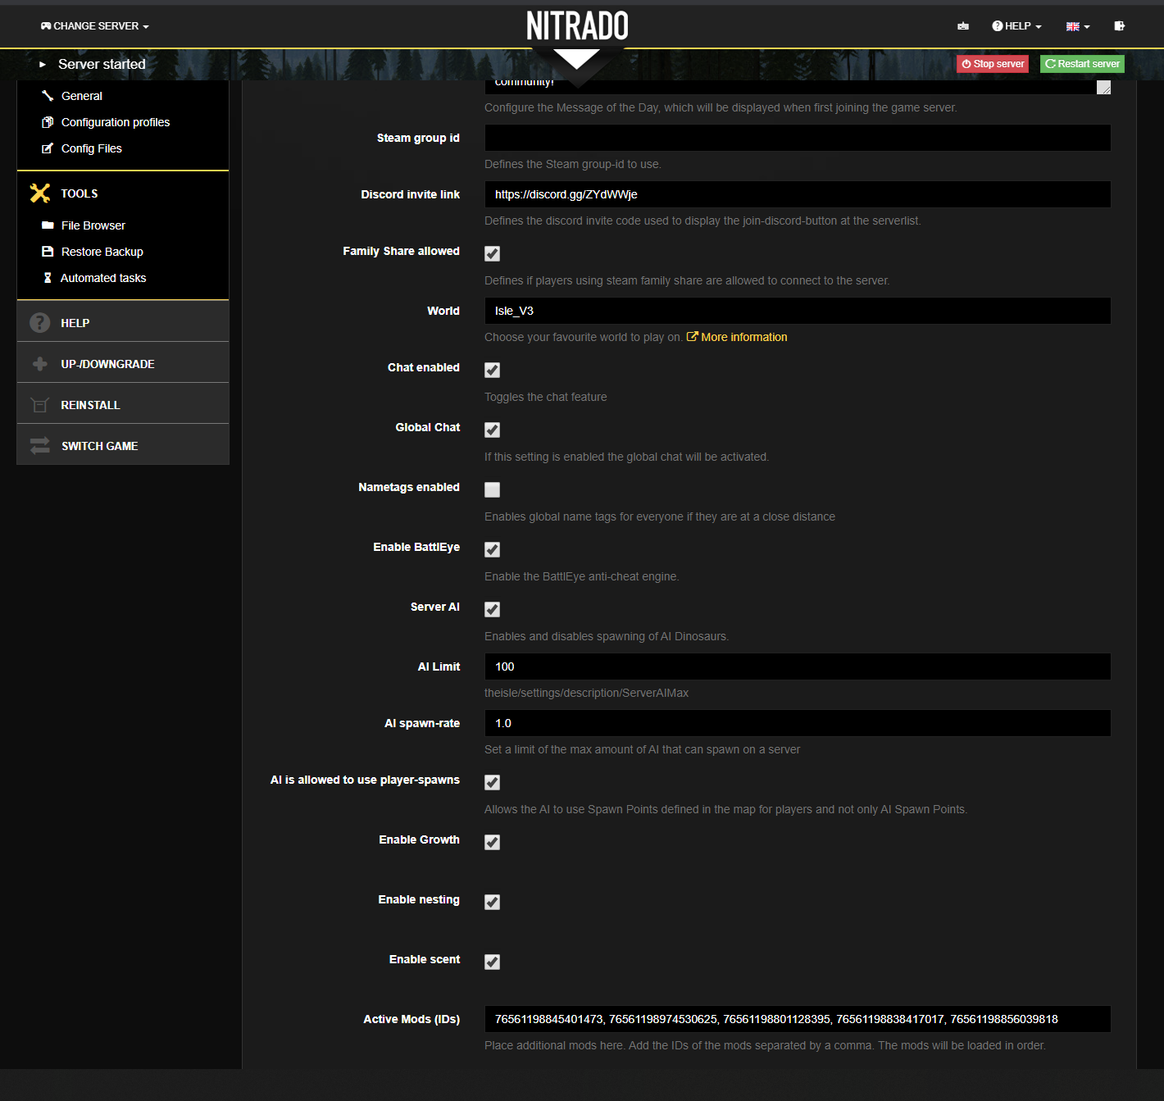
Task: Toggle the Enable scent checkbox
Action: tap(492, 962)
